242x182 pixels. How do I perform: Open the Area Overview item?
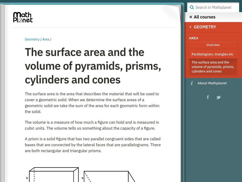[213, 45]
